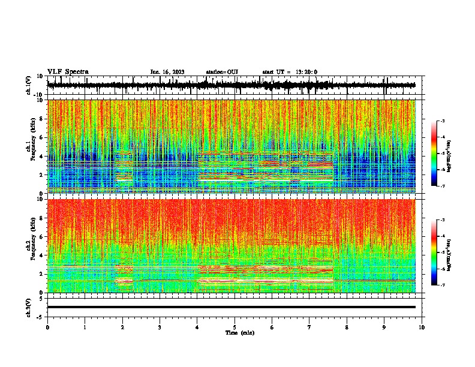475x367 pixels.
Task: Click the "-3" label atop the ch.1 color scale
Action: point(443,121)
